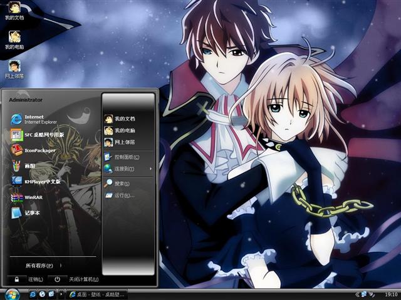Expand hidden quick launch items chevron
Viewport: 401px width, 300px height.
click(x=61, y=294)
